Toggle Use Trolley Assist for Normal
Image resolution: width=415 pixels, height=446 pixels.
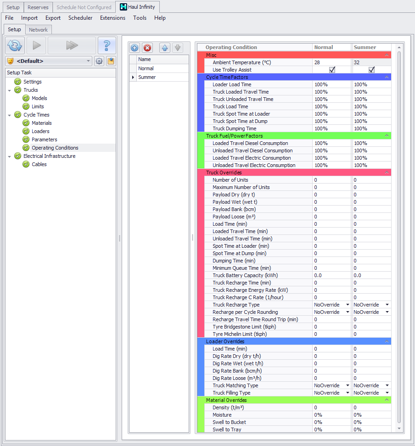(332, 70)
